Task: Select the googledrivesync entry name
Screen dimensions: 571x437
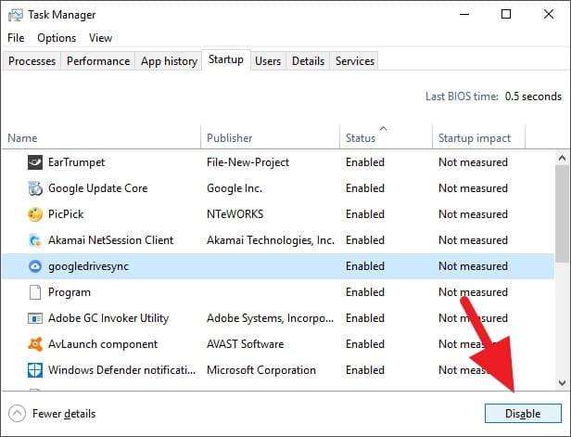Action: (x=88, y=266)
